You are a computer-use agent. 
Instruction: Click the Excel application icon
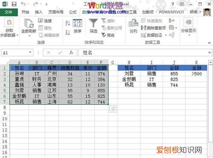click(x=5, y=4)
